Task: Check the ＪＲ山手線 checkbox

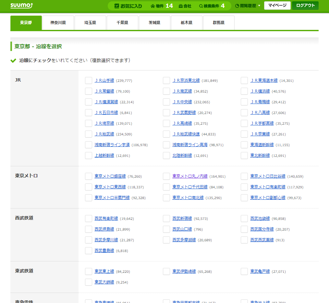Action: click(x=89, y=81)
